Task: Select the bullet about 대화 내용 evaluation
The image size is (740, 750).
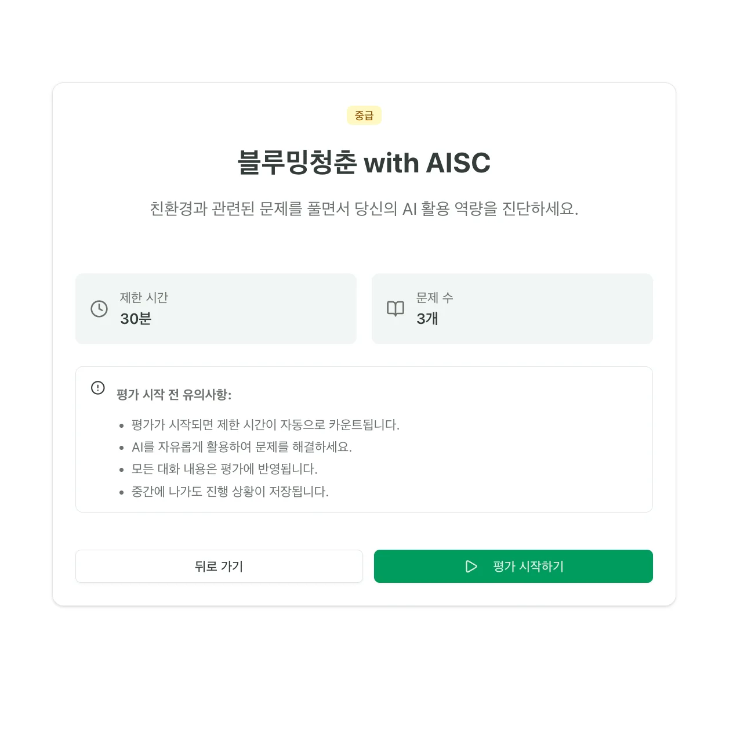Action: (224, 469)
